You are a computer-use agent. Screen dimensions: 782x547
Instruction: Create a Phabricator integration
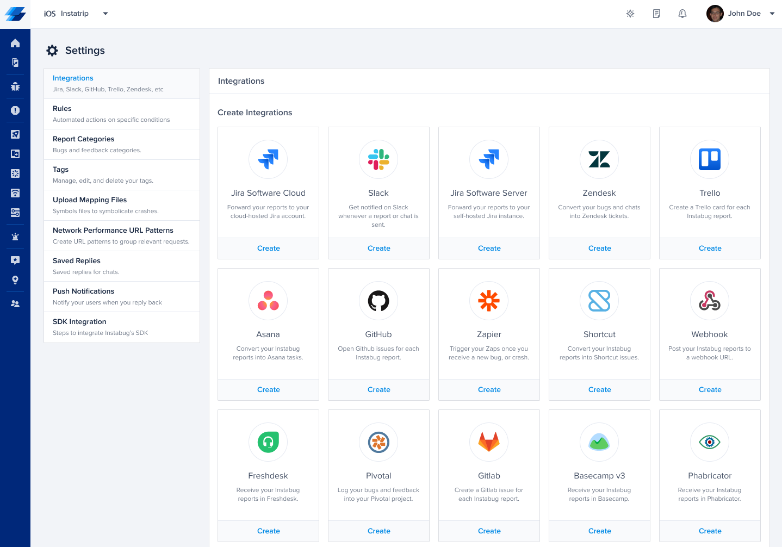710,531
